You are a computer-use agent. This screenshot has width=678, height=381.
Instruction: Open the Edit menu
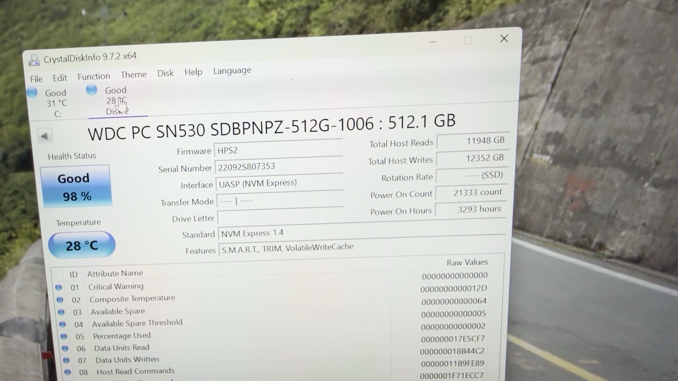coord(60,78)
